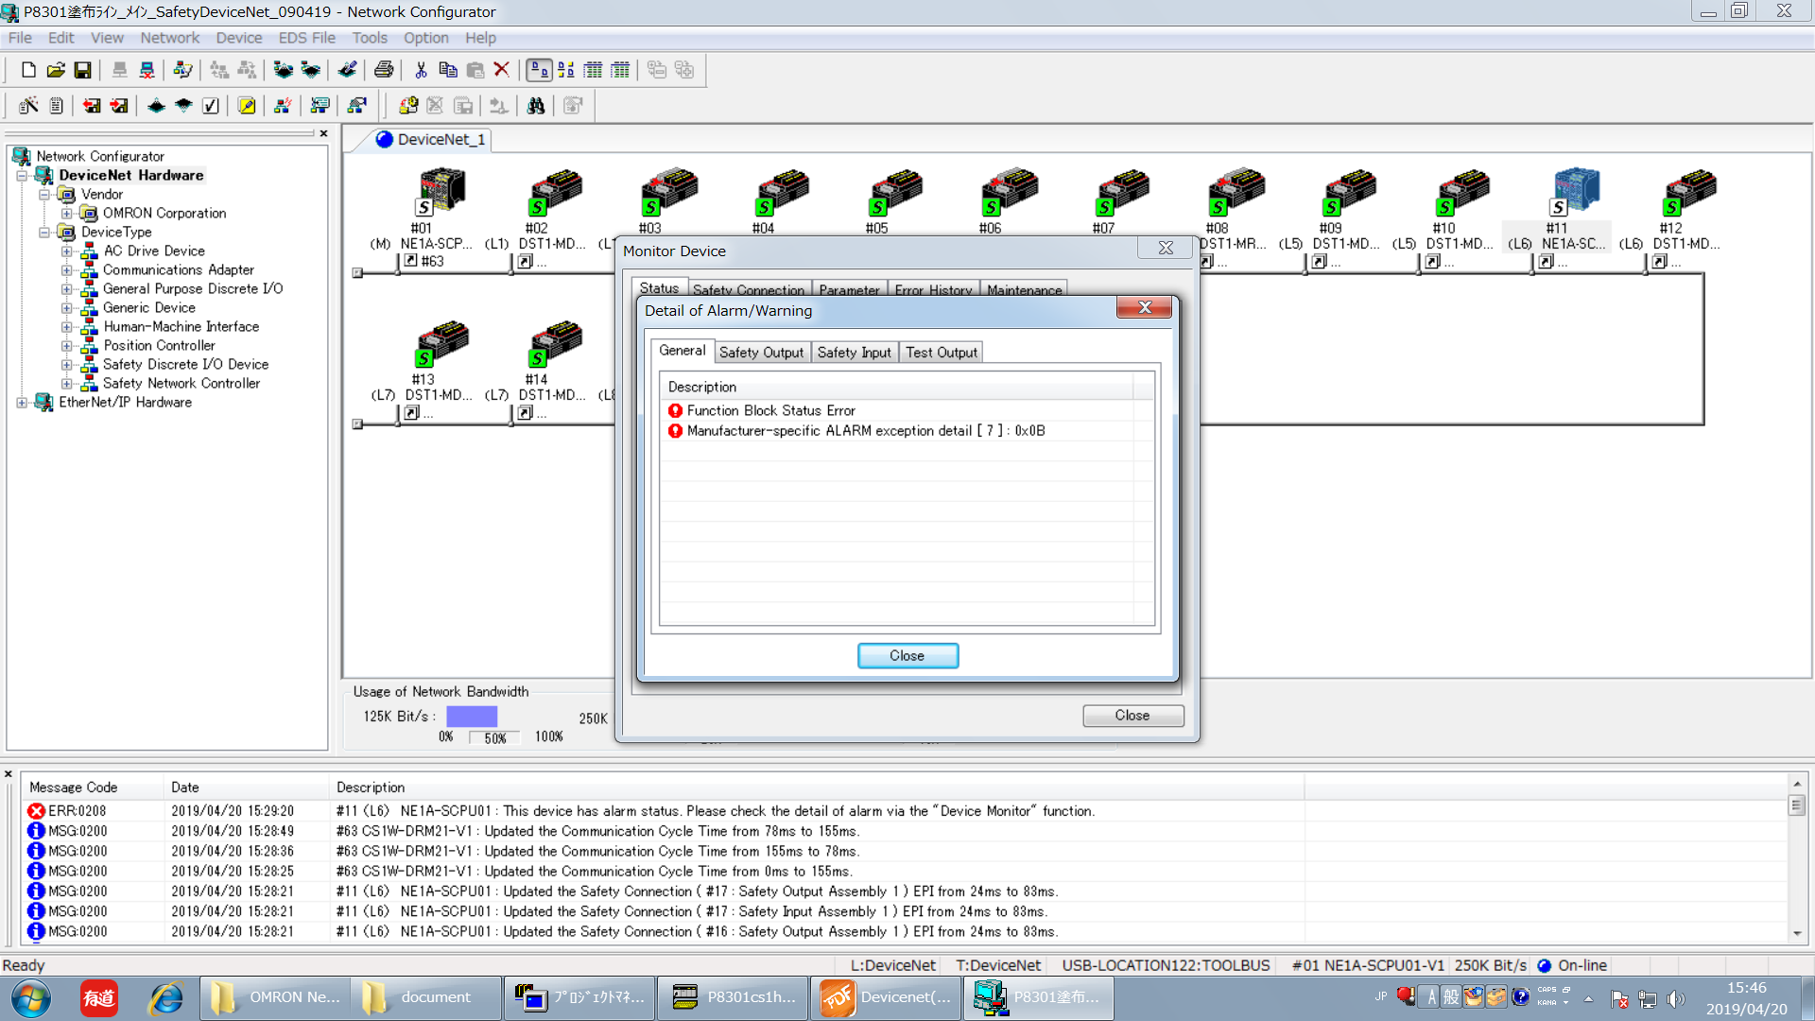Expand the EtherNet/IP Hardware tree node
The image size is (1815, 1021).
(x=22, y=403)
